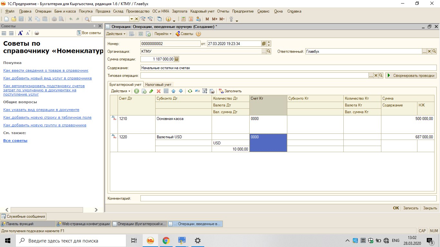This screenshot has height=247, width=440.
Task: Click the table print/output list icon
Action: pyautogui.click(x=212, y=91)
